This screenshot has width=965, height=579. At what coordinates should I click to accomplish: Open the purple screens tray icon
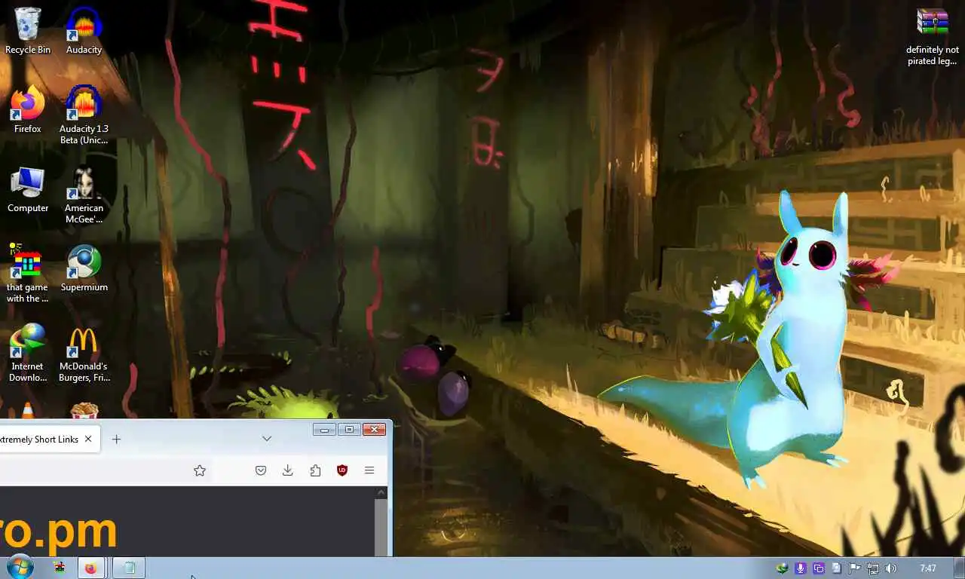point(819,568)
